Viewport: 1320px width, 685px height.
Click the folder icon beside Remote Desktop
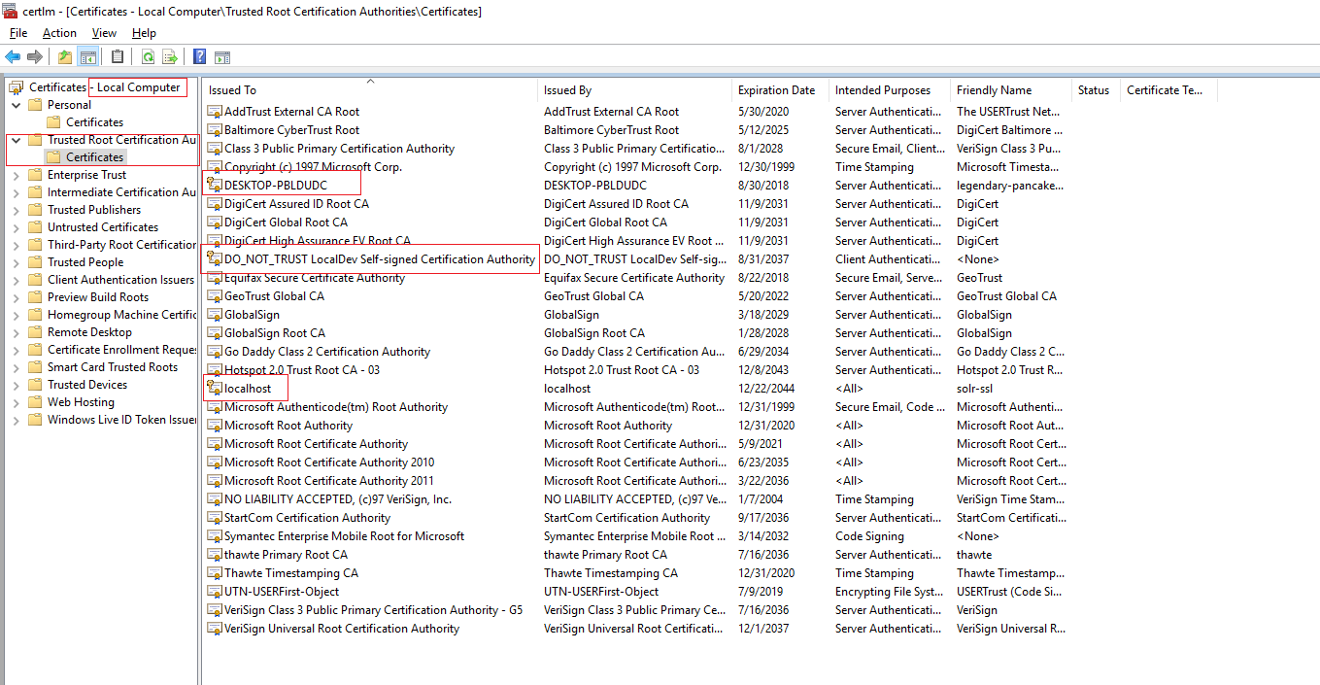click(x=35, y=331)
